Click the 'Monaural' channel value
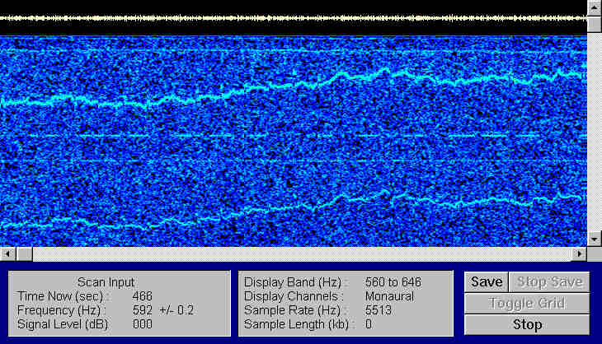 (x=389, y=296)
